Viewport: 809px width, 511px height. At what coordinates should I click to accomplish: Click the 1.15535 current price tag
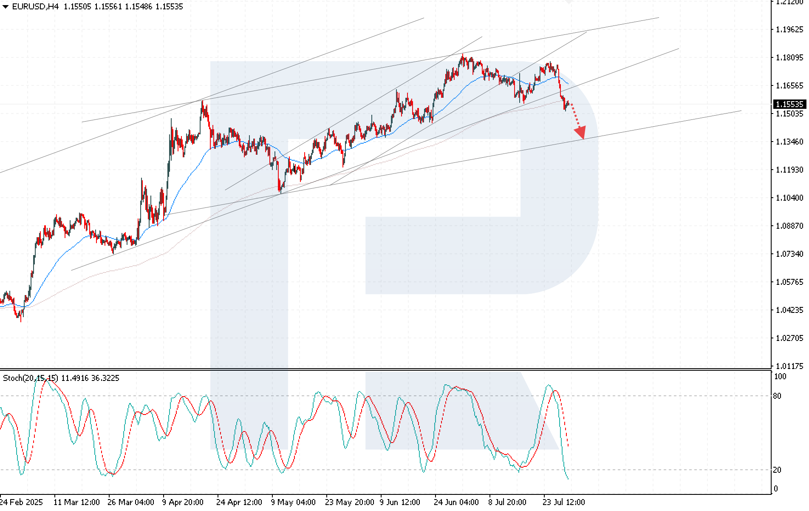[x=789, y=104]
